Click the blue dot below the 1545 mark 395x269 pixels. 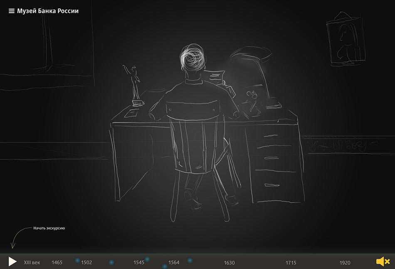tap(165, 266)
